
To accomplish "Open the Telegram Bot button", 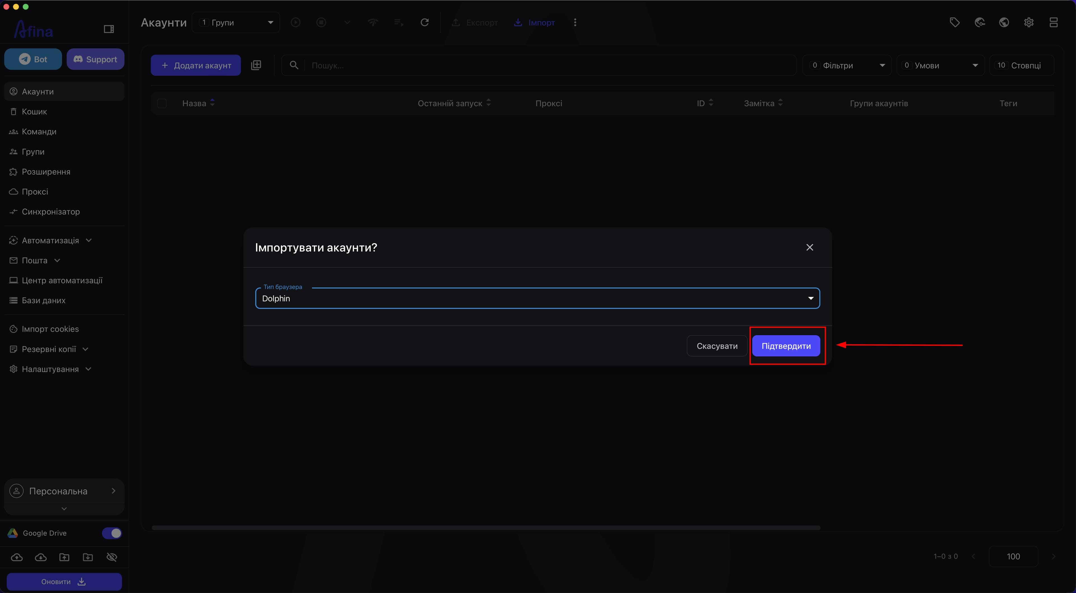I will pyautogui.click(x=33, y=59).
